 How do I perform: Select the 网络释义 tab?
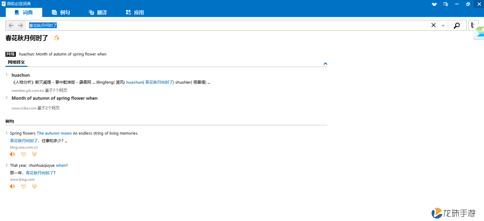(x=16, y=62)
